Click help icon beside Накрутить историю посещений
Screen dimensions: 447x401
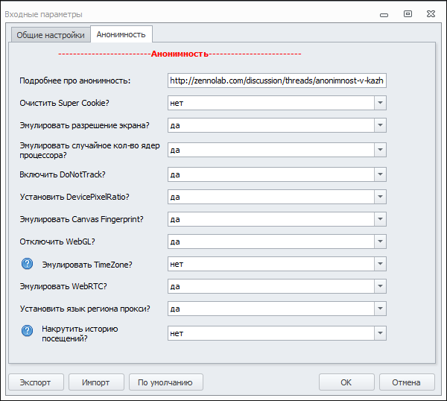pos(27,330)
